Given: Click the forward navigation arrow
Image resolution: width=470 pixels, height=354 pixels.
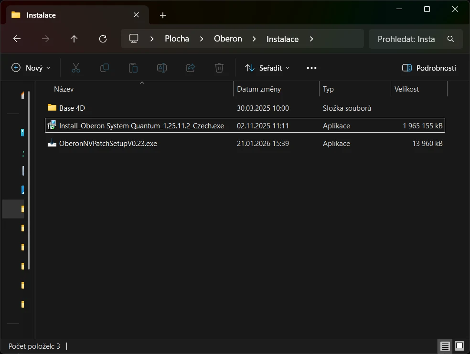Looking at the screenshot, I should pos(45,39).
